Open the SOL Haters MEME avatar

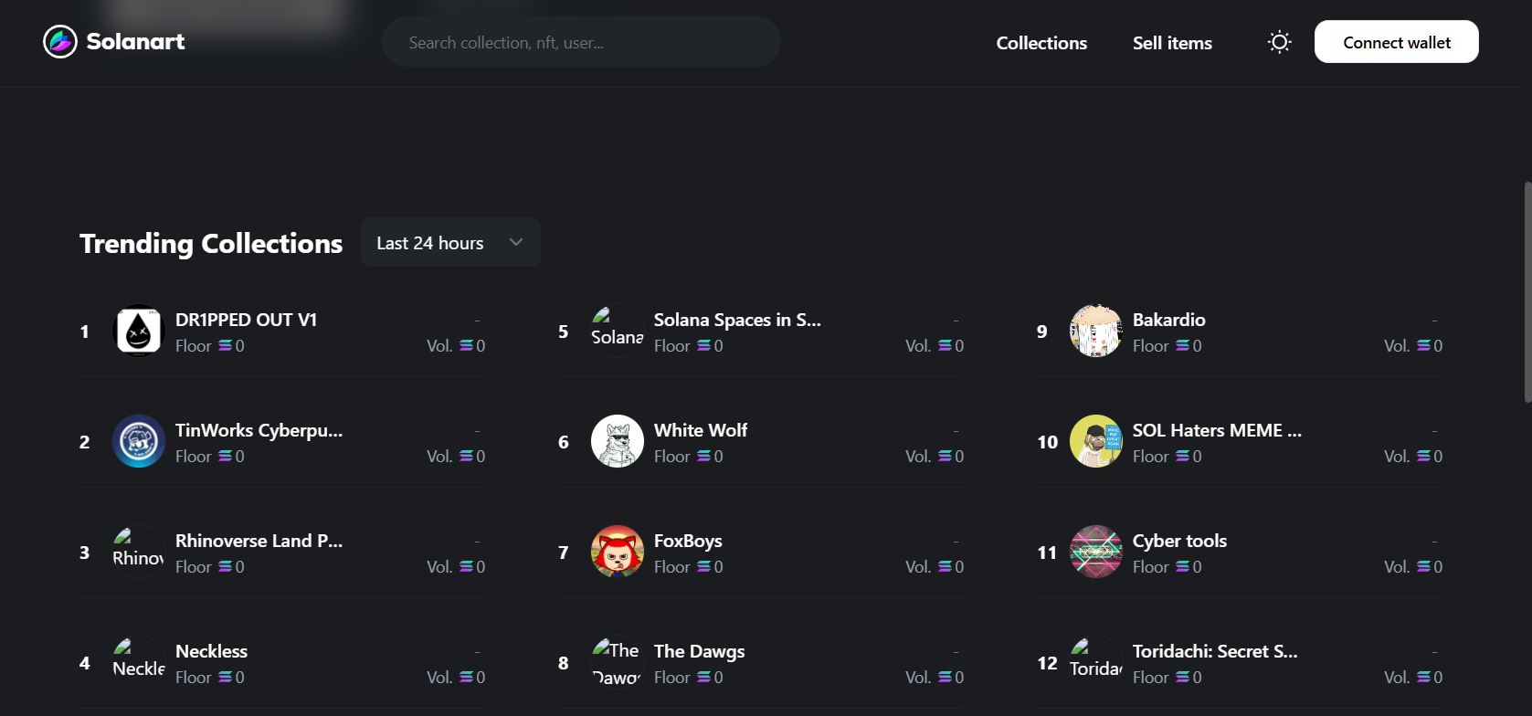click(x=1095, y=441)
